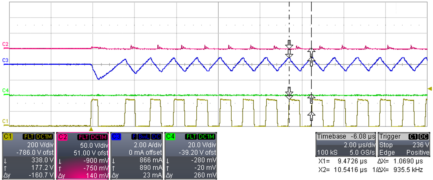Image resolution: width=433 pixels, height=180 pixels.
Task: Open the Timebase settings box
Action: tap(346, 144)
